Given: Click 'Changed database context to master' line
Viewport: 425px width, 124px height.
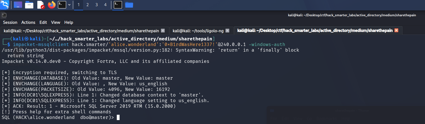Looking at the screenshot, I should tap(103, 95).
